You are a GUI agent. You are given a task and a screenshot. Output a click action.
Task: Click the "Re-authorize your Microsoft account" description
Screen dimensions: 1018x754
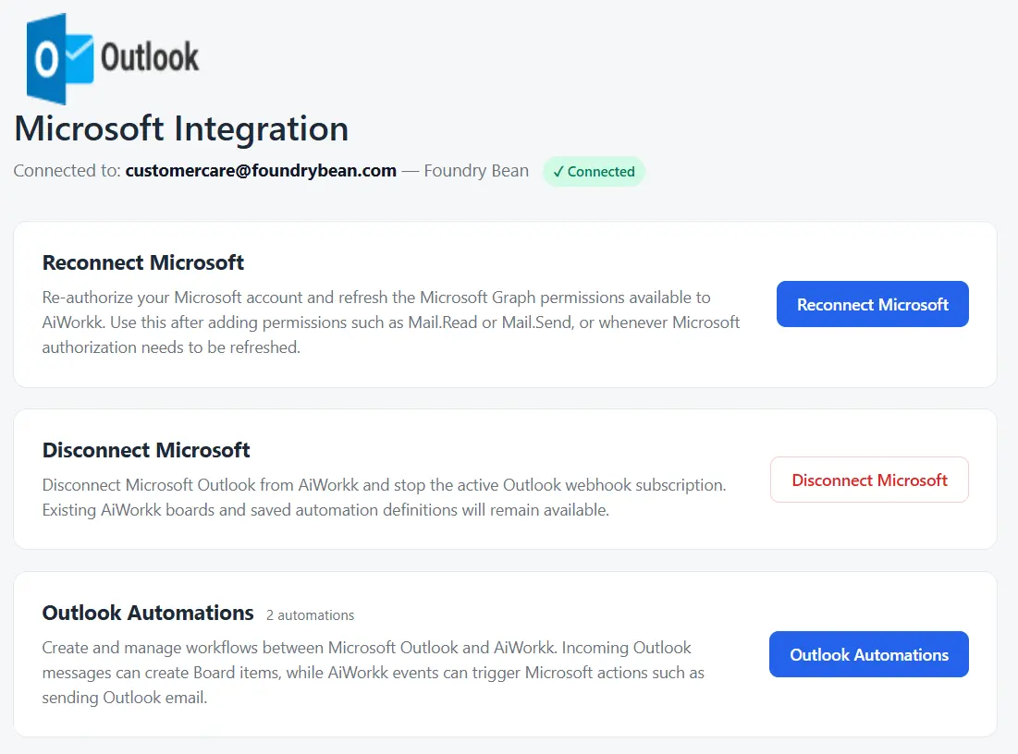point(391,322)
